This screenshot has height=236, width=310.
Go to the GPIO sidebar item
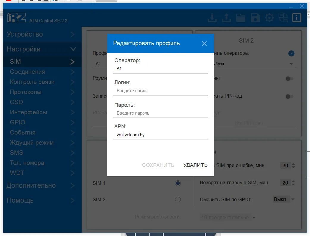click(x=42, y=122)
